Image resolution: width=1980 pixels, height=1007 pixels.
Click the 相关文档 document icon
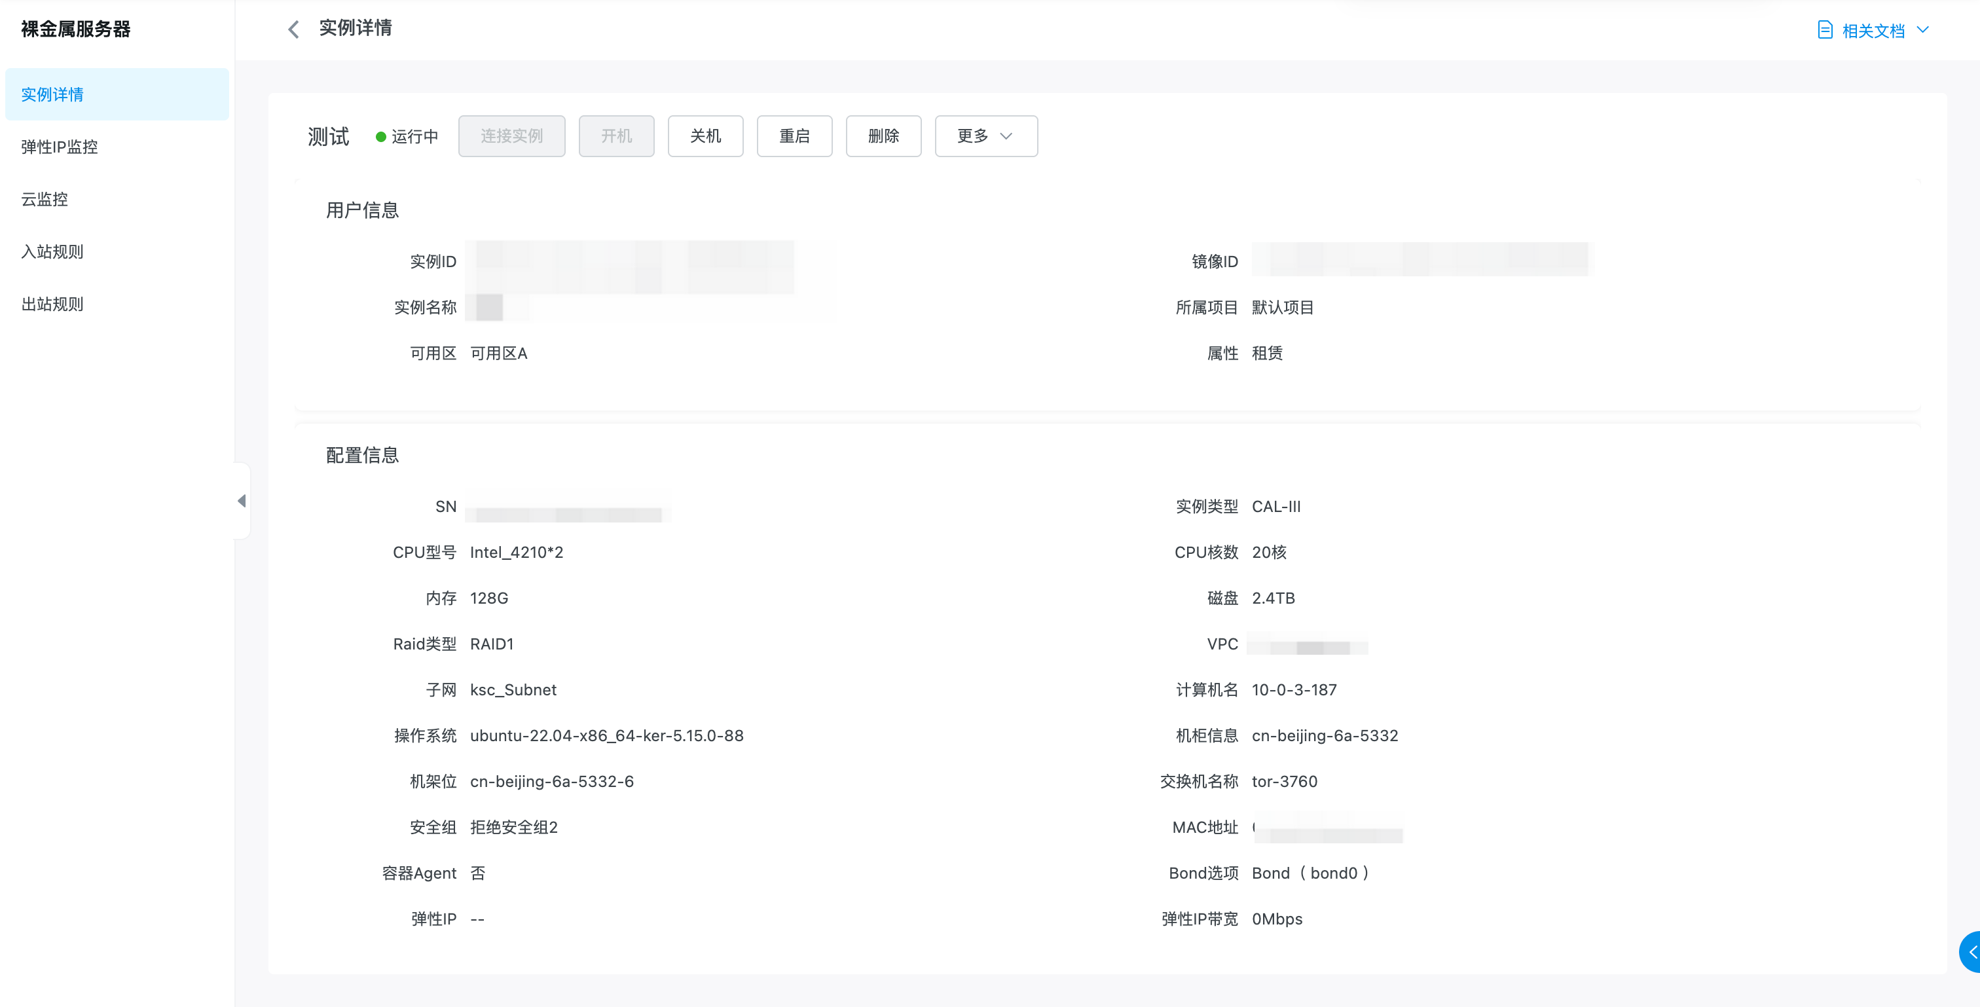(1825, 30)
